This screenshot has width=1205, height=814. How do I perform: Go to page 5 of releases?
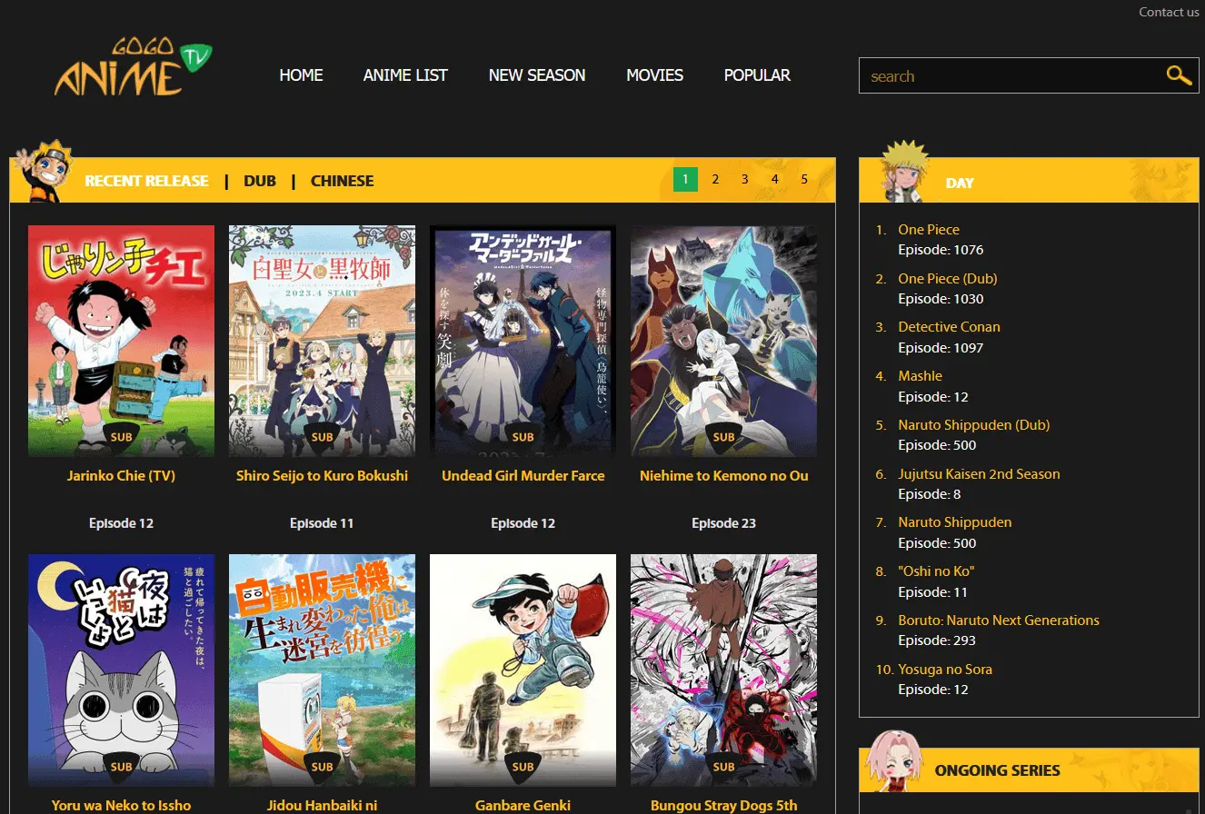[x=804, y=179]
